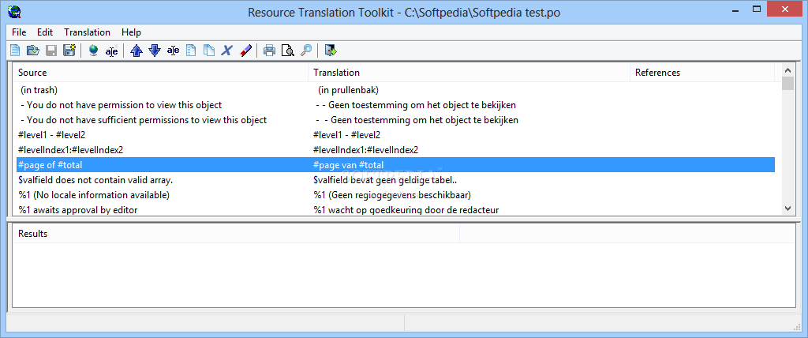Click the Results column header
The width and height of the screenshot is (808, 338).
[x=236, y=234]
